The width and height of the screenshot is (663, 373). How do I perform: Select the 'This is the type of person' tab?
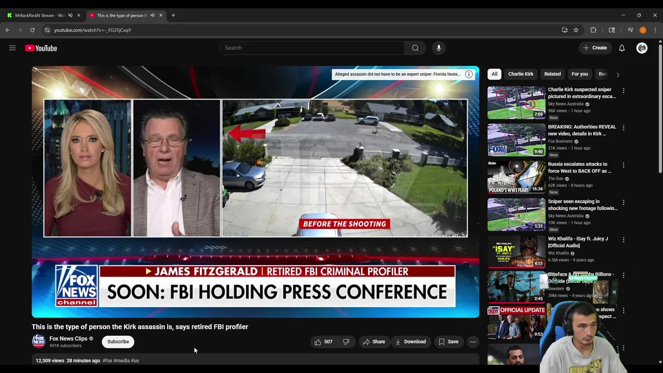[x=122, y=15]
